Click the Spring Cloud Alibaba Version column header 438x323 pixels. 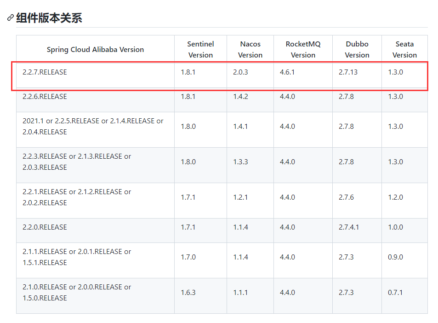tap(95, 50)
